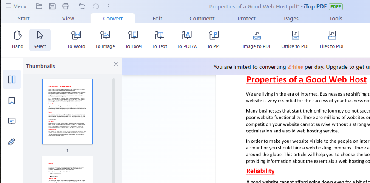The image size is (370, 183).
Task: Open the Tools tab
Action: tap(336, 18)
